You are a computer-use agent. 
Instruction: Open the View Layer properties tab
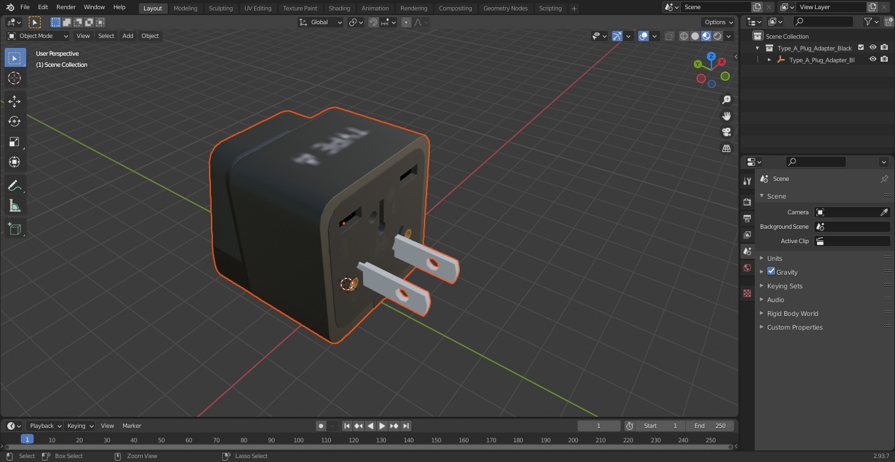click(x=747, y=235)
